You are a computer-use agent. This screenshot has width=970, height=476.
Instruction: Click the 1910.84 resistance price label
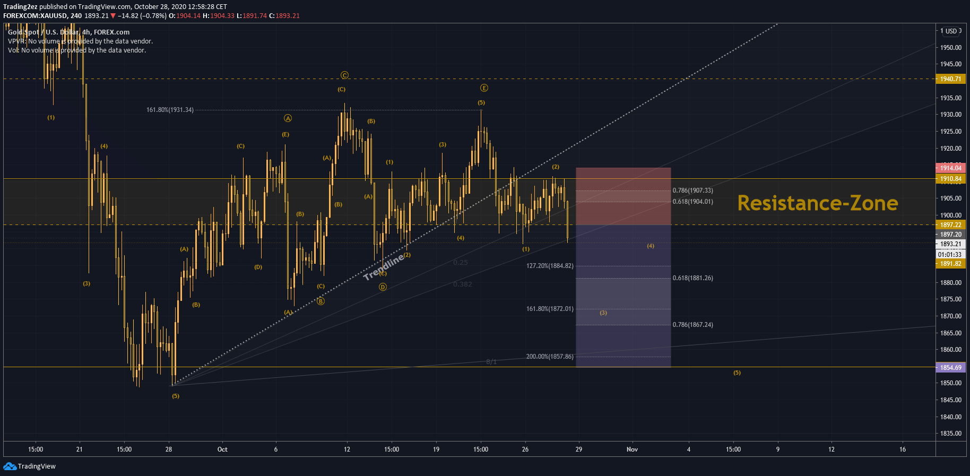[950, 179]
